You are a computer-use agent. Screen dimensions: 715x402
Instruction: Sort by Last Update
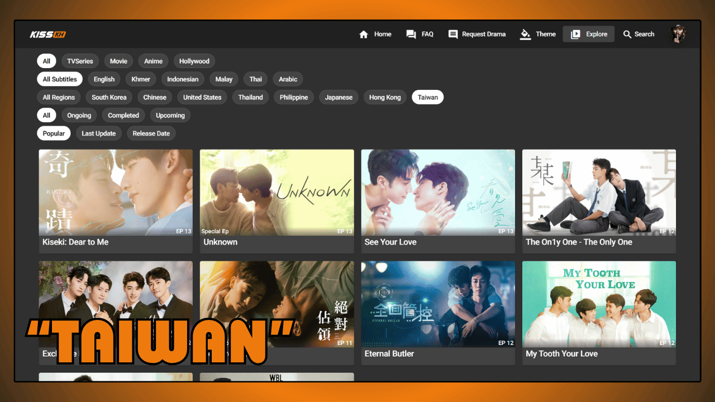(x=99, y=133)
